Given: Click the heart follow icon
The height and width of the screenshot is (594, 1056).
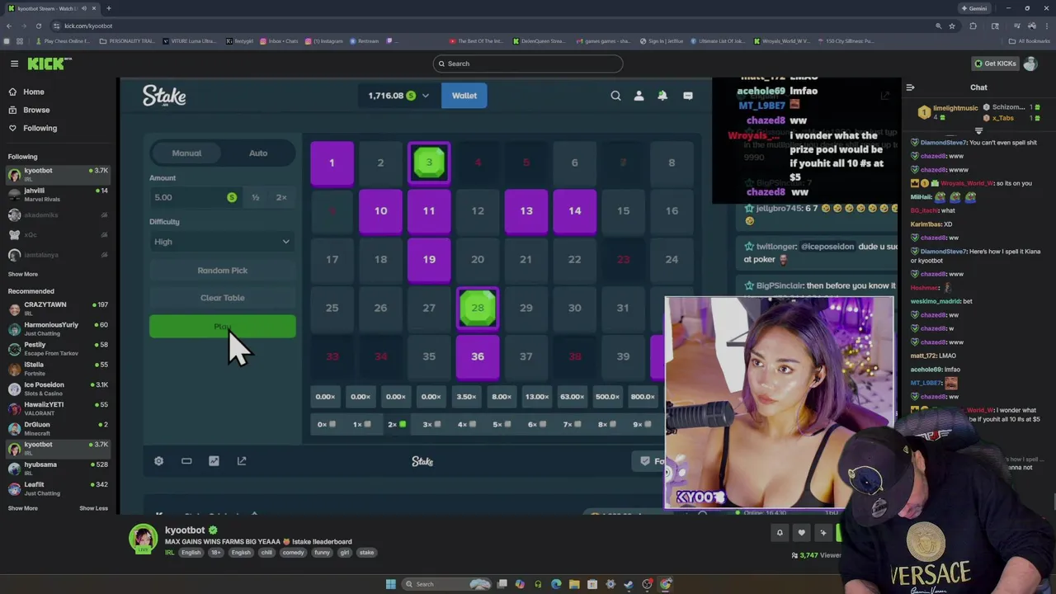Looking at the screenshot, I should pos(801,533).
